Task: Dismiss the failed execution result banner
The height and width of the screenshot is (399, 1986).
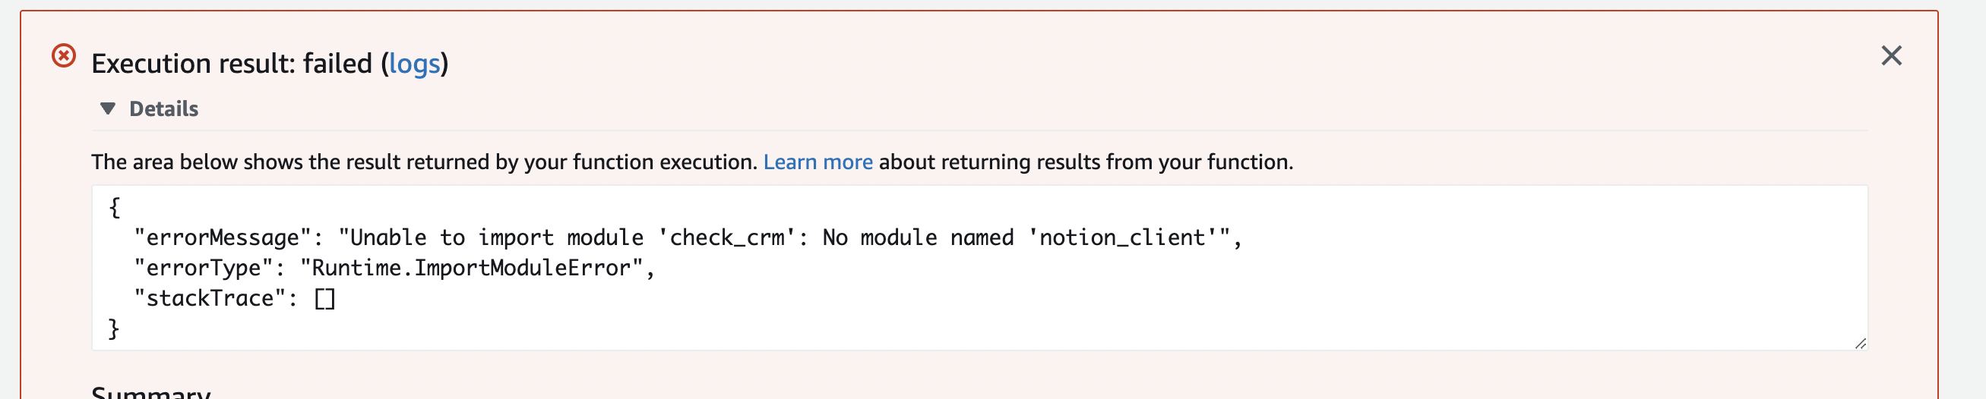Action: 1891,55
